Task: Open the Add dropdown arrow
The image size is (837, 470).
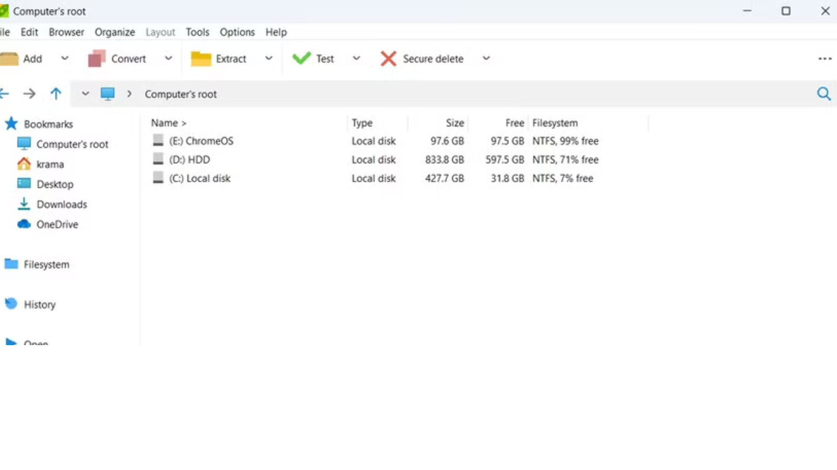Action: point(65,59)
